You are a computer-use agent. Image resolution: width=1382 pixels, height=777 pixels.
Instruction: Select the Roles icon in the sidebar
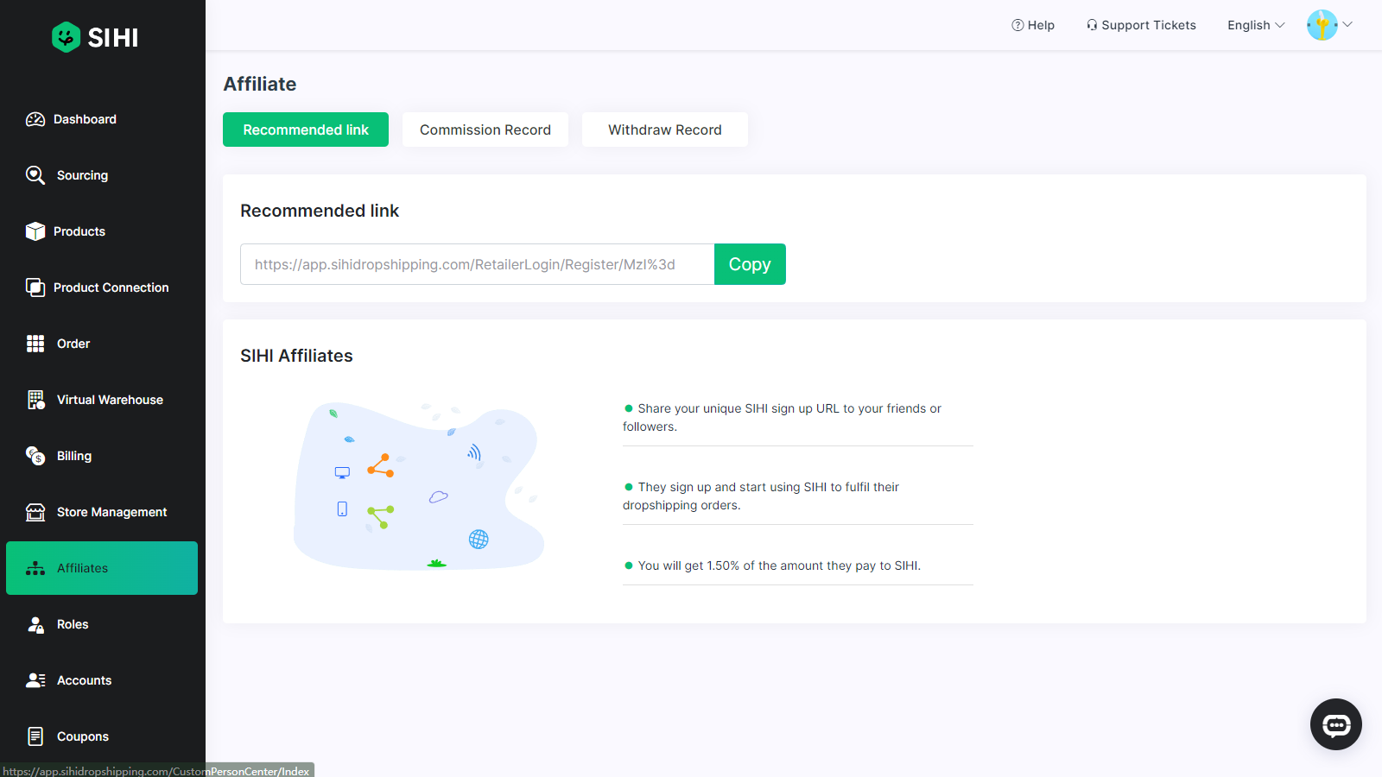coord(35,623)
